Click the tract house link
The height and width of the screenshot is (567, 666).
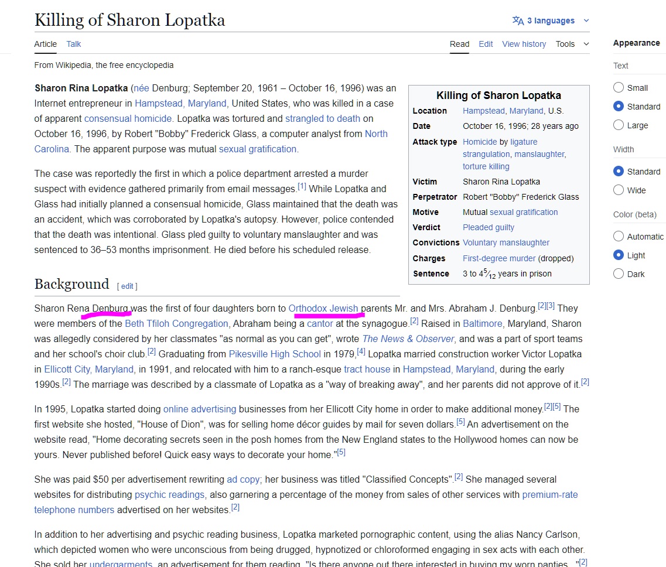[367, 370]
